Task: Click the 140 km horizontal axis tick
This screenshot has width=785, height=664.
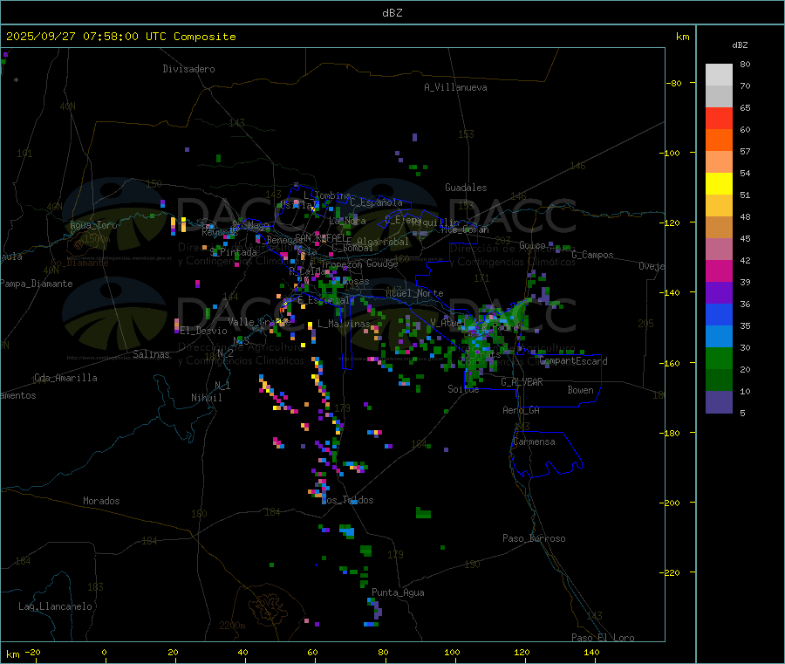Action: coord(591,653)
